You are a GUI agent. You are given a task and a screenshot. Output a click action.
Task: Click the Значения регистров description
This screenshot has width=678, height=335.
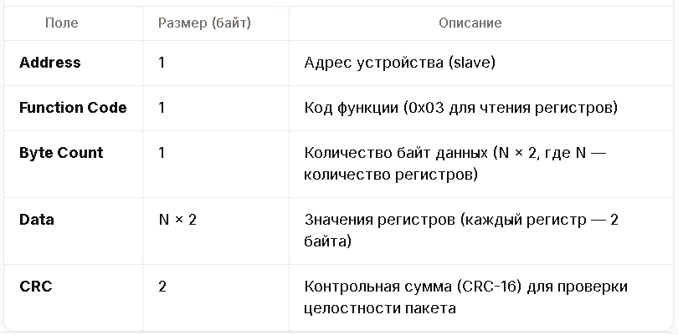pos(461,231)
